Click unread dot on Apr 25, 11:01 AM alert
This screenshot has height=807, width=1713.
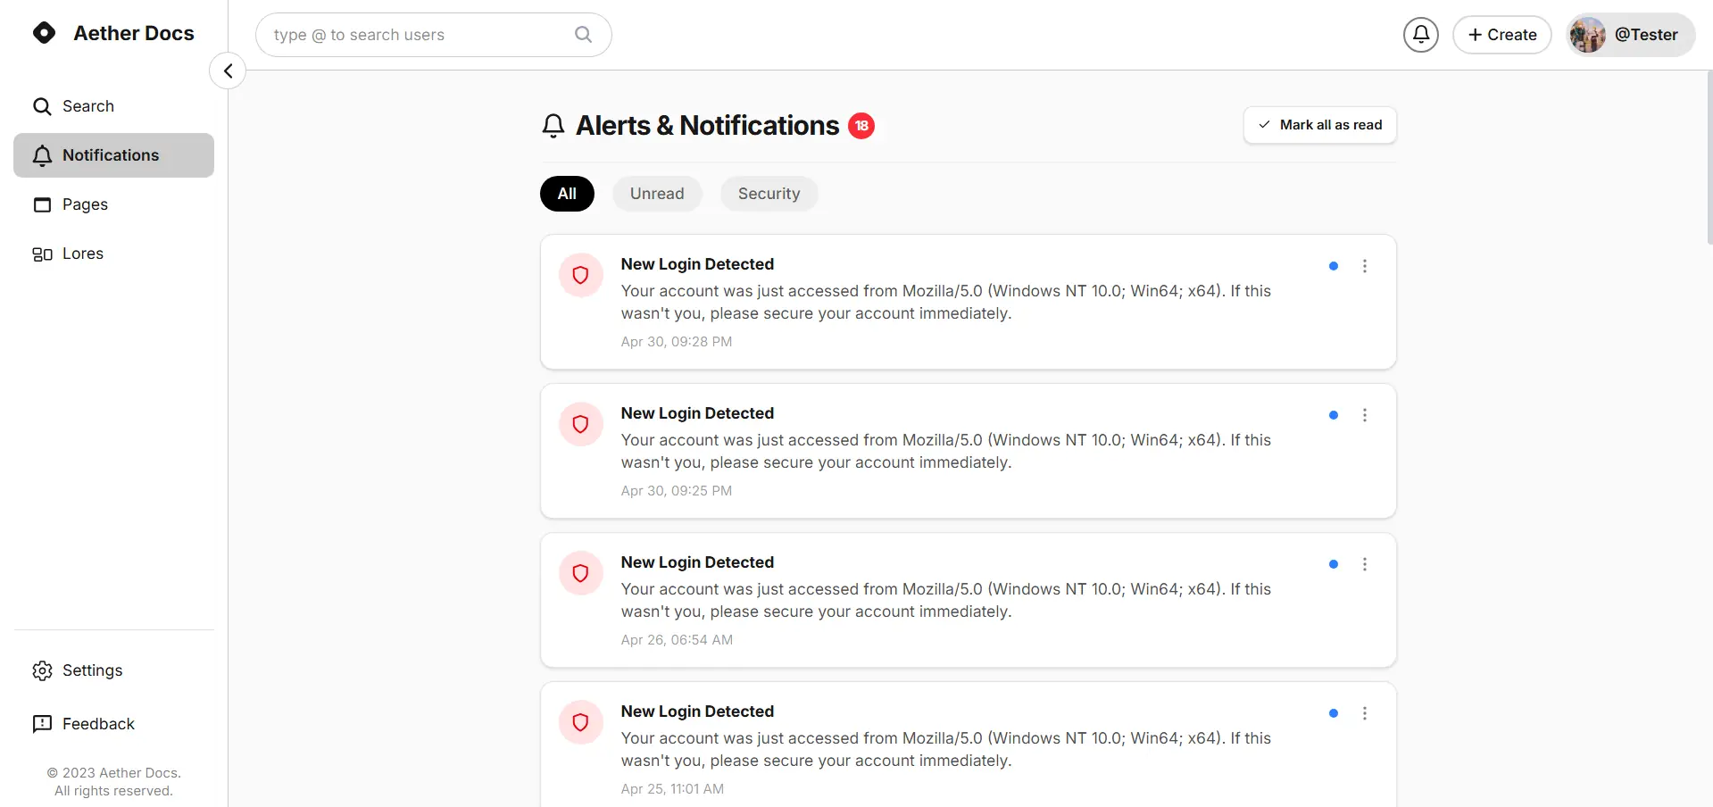(x=1334, y=713)
